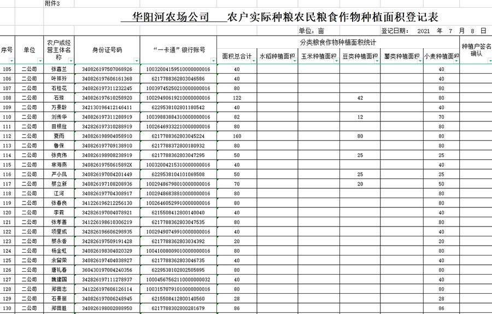
Task: Click the 华阳河农场公司 title text
Action: (x=171, y=17)
